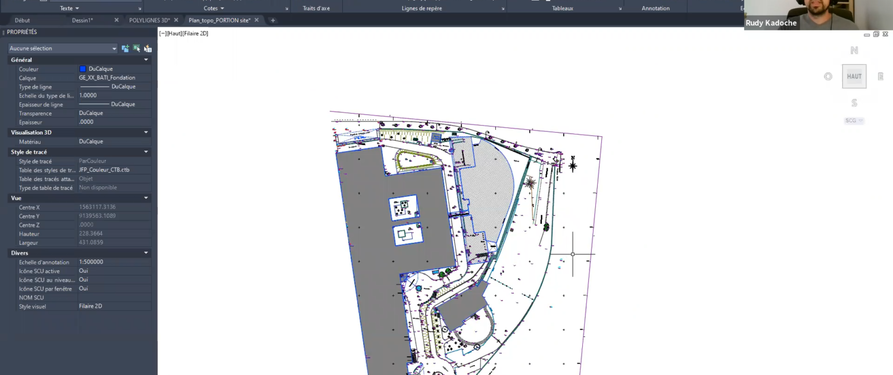Click Rudy Kadoche webcam video thumbnail
Image resolution: width=893 pixels, height=375 pixels.
(x=819, y=15)
